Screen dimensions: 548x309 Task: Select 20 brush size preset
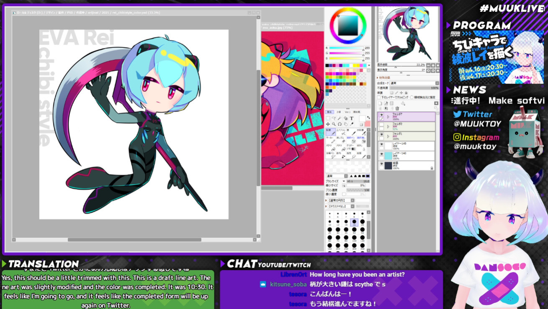click(363, 223)
